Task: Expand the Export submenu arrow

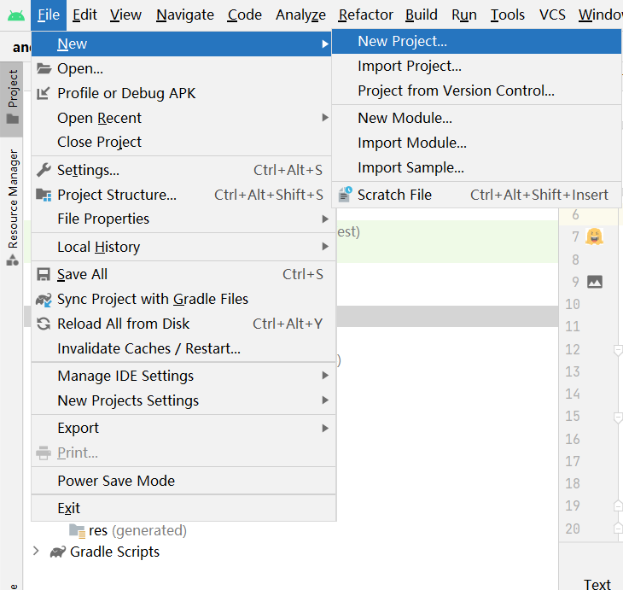Action: coord(325,428)
